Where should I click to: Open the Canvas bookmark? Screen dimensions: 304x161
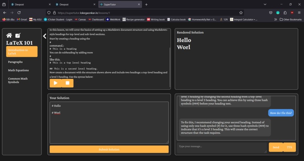80,20
